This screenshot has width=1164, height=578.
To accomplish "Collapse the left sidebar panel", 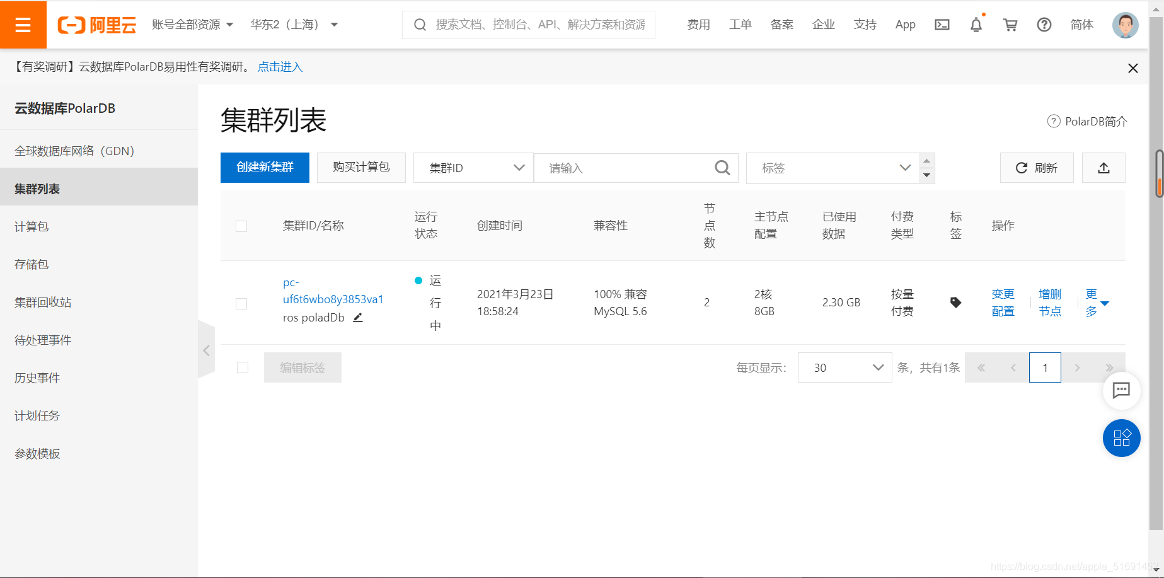I will pyautogui.click(x=207, y=350).
